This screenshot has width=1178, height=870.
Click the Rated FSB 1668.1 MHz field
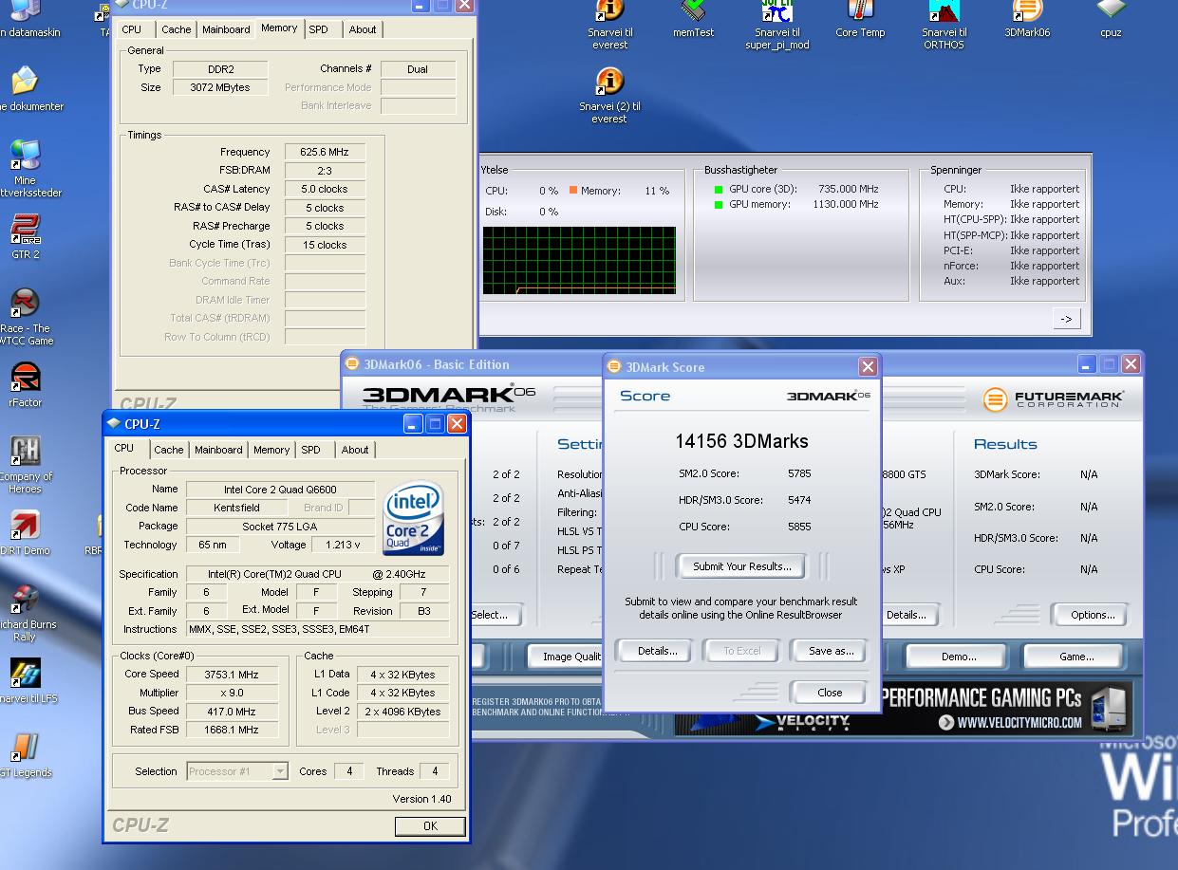pos(231,730)
